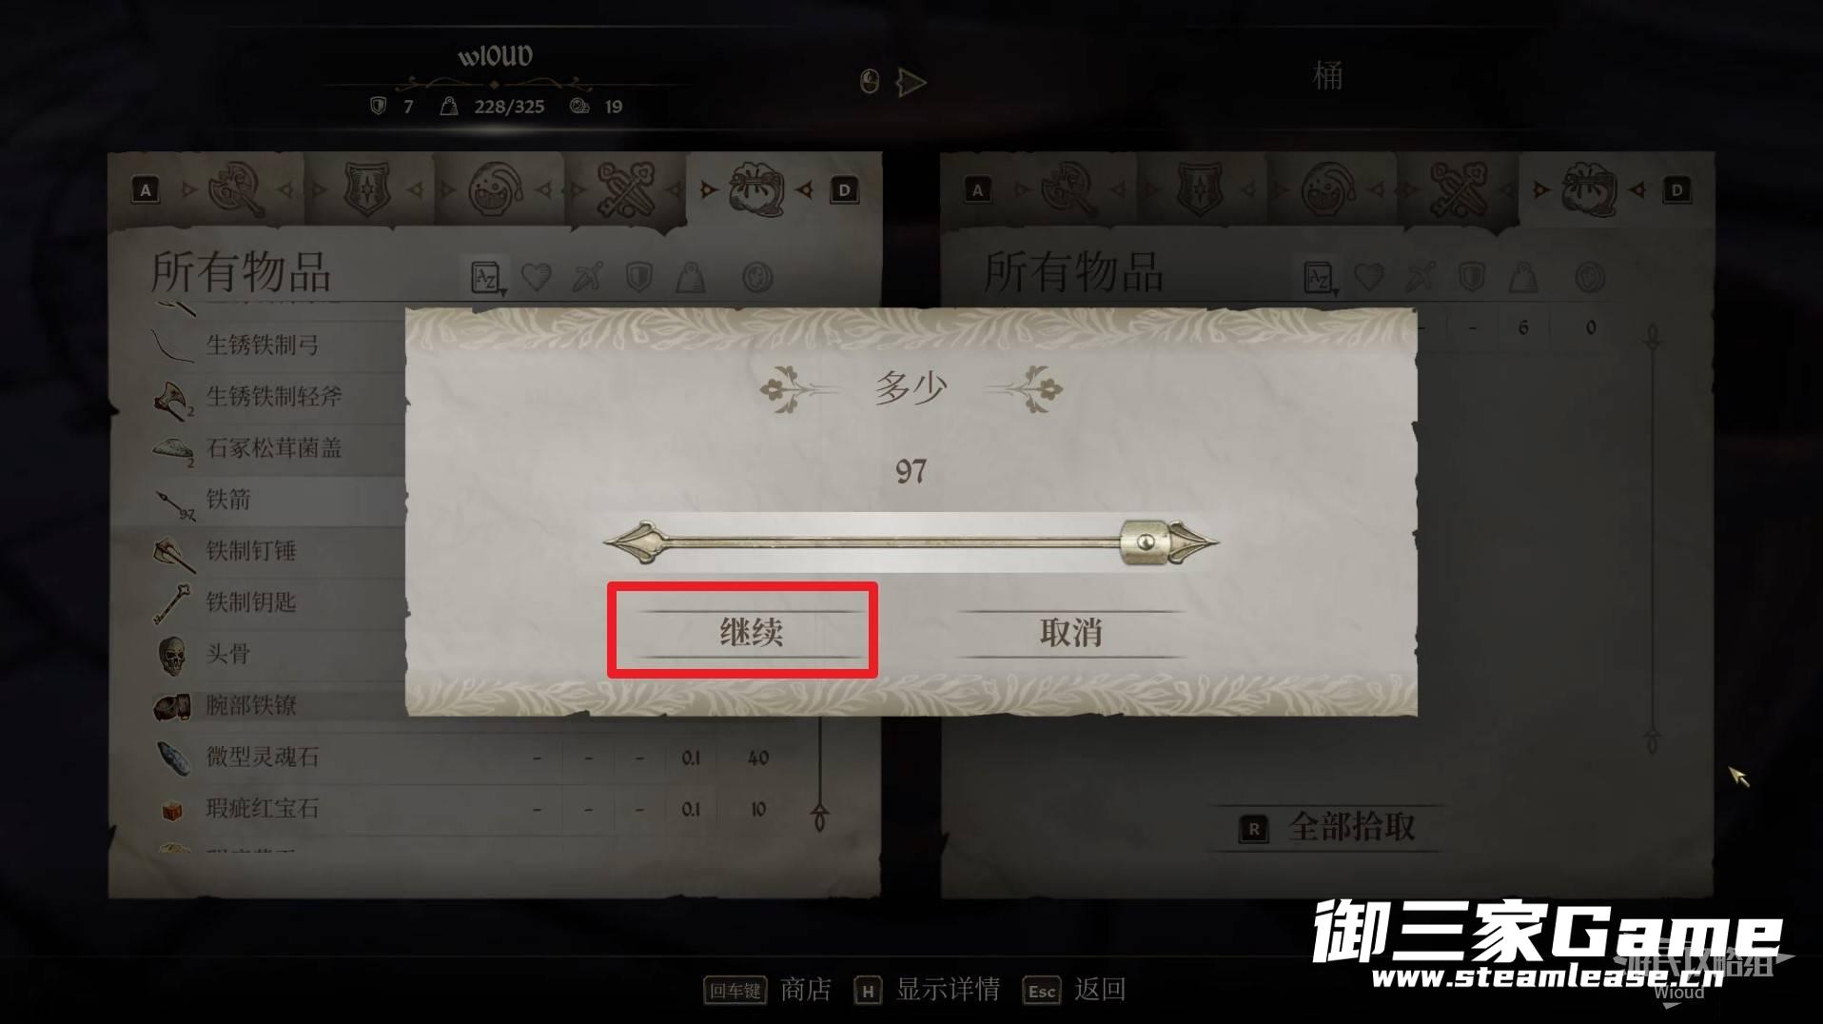
Task: Select the weapons axe category tab in the player inventory
Action: pyautogui.click(x=235, y=189)
